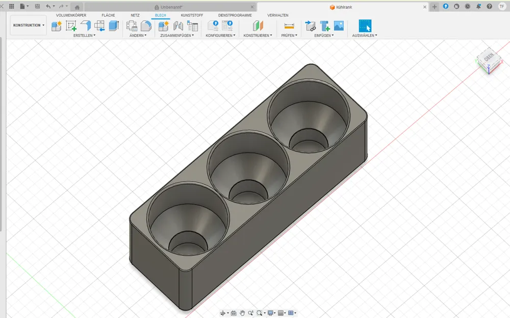
Task: Click the Look At icon in navigation bar
Action: click(x=234, y=313)
